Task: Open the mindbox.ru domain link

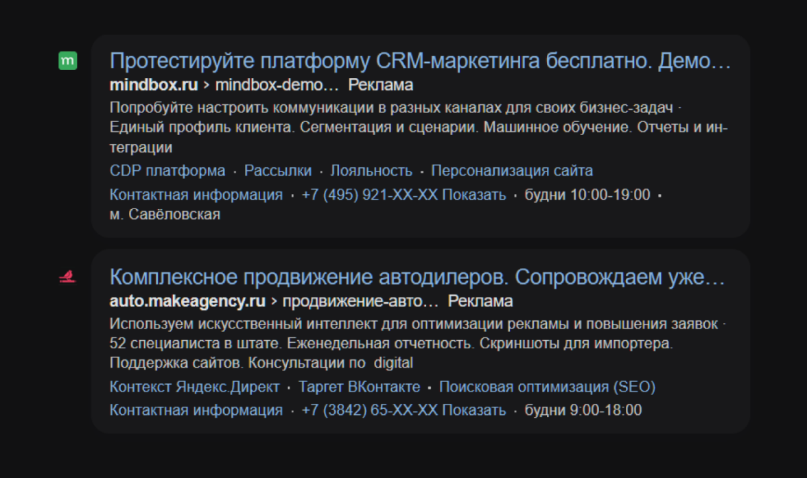Action: (x=154, y=85)
